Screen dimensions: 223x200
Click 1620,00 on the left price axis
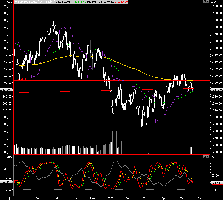(x=6, y=6)
